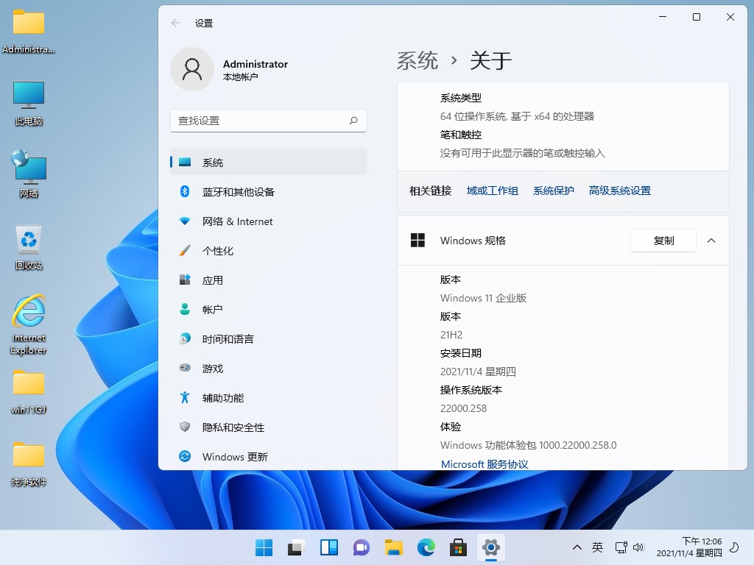Image resolution: width=754 pixels, height=565 pixels.
Task: Open File Explorer from the taskbar
Action: 393,547
